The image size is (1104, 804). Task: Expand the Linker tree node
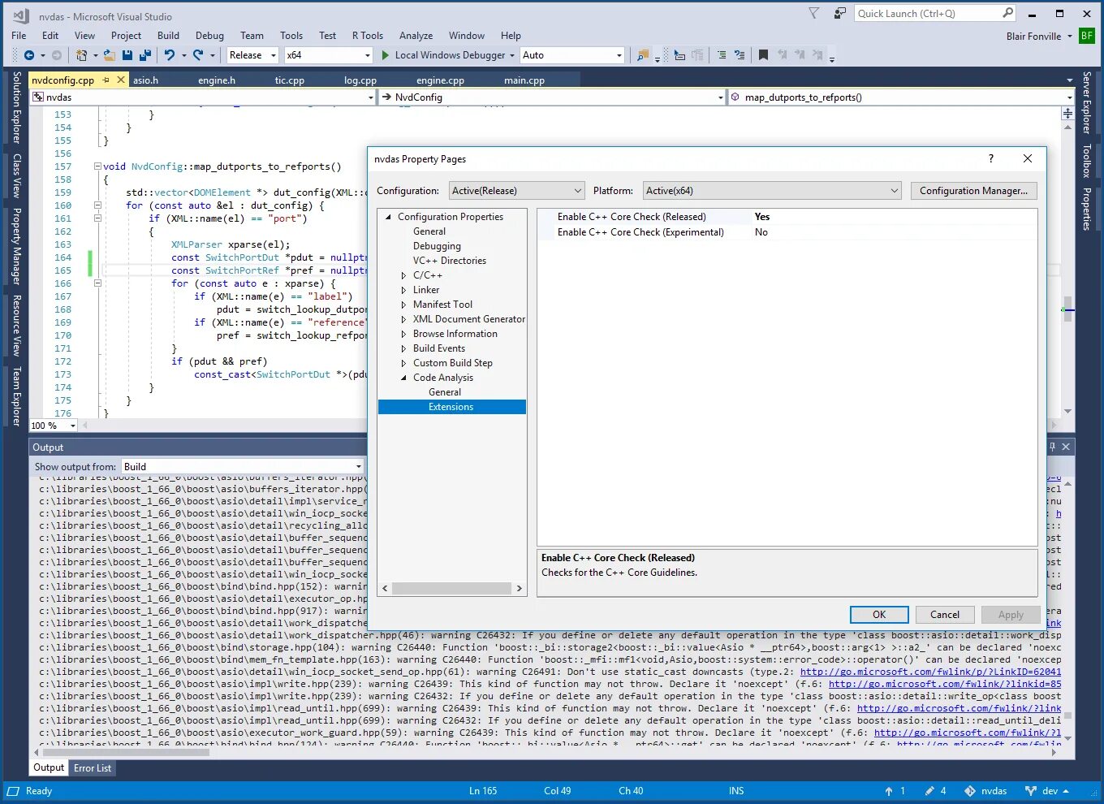[x=403, y=290]
